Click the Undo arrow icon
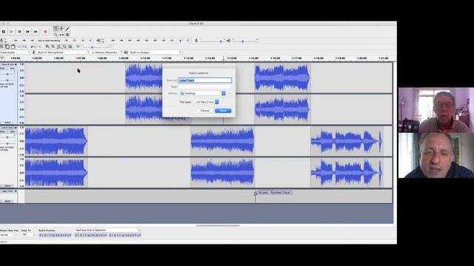Screen dimensions: 474x266 click(x=33, y=47)
